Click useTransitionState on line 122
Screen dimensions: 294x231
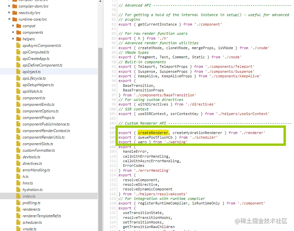click(142, 213)
